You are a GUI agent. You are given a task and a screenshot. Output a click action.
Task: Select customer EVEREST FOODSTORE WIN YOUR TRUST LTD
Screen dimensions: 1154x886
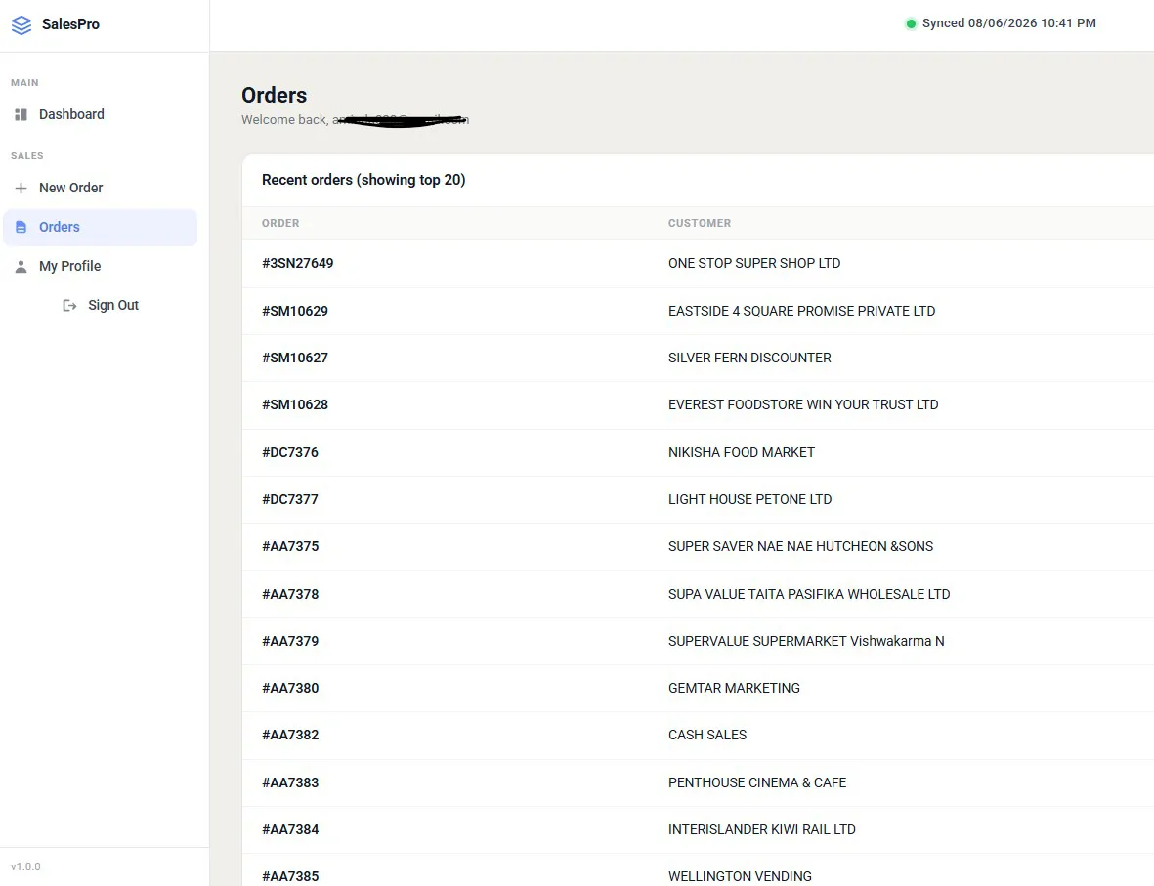point(803,405)
